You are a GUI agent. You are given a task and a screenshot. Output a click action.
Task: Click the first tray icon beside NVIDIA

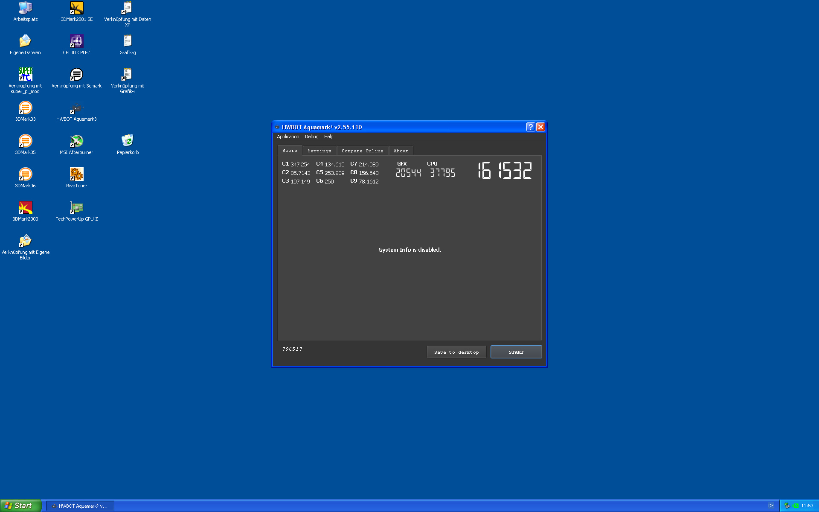click(x=787, y=506)
